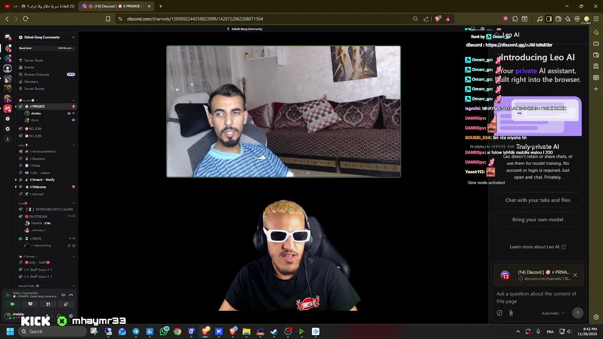Open File Explorer from taskbar
603x339 pixels.
pos(246,331)
